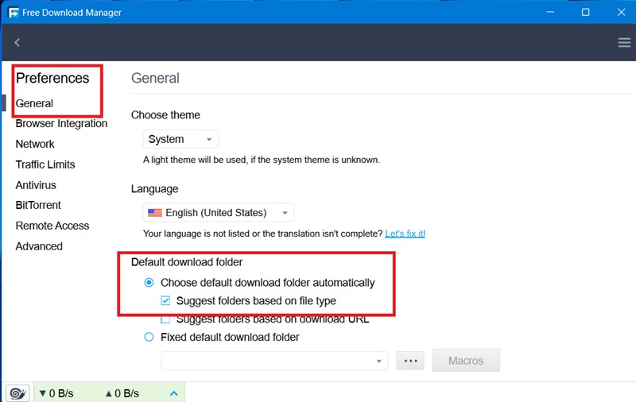
Task: Open the General preferences section
Action: 34,103
